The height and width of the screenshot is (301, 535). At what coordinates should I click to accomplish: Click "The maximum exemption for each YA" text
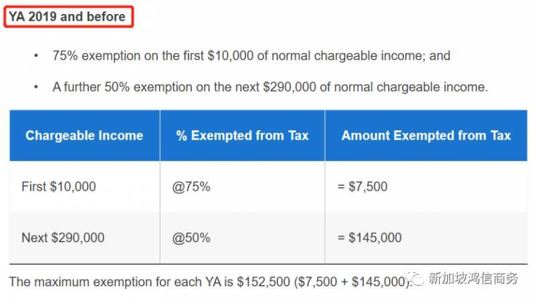tap(114, 282)
